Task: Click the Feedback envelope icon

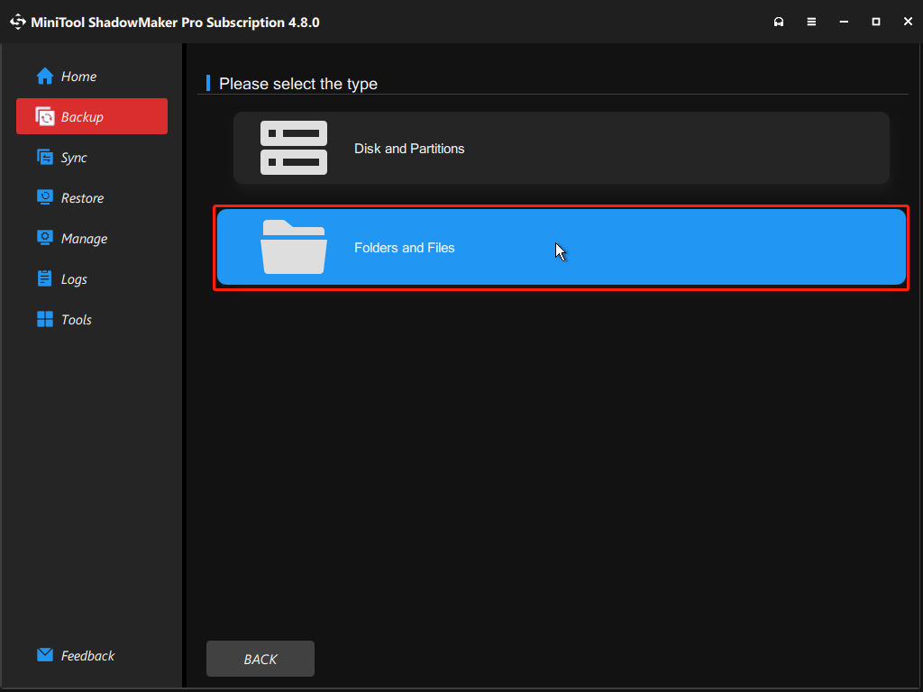Action: [x=43, y=655]
